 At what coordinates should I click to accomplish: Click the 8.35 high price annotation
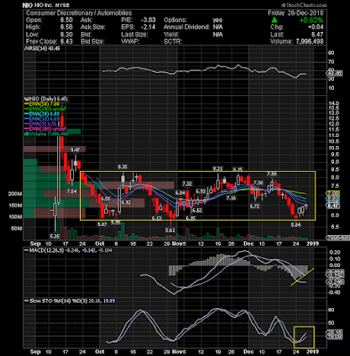[122, 166]
